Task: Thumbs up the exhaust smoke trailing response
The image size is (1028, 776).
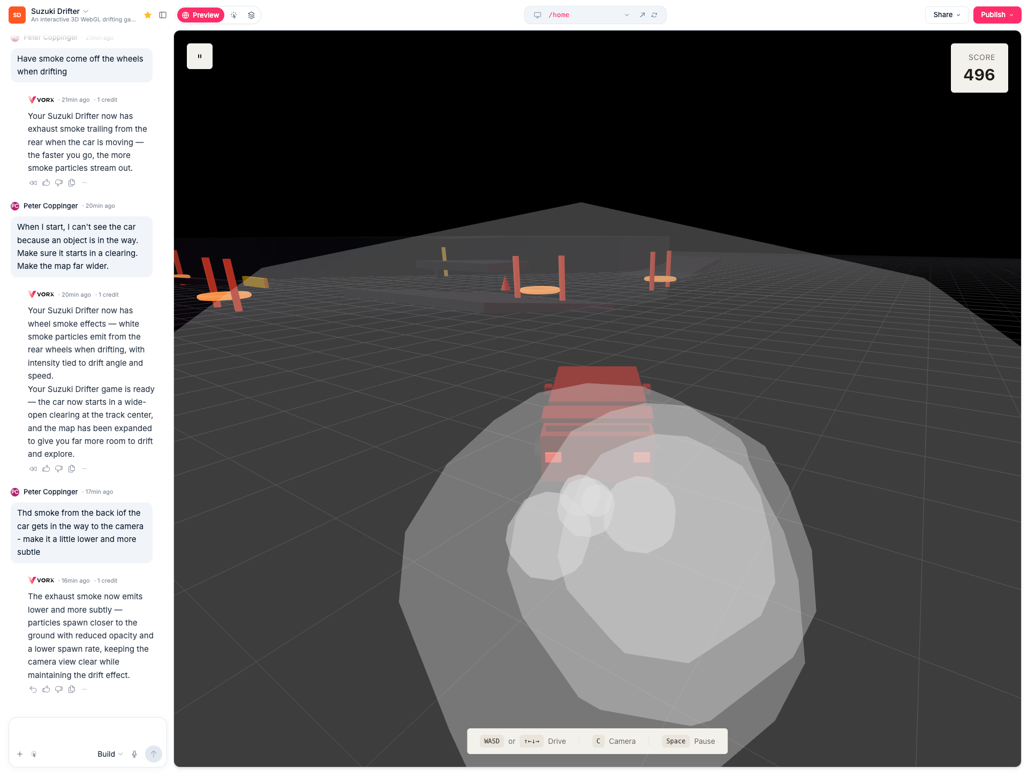Action: [46, 183]
